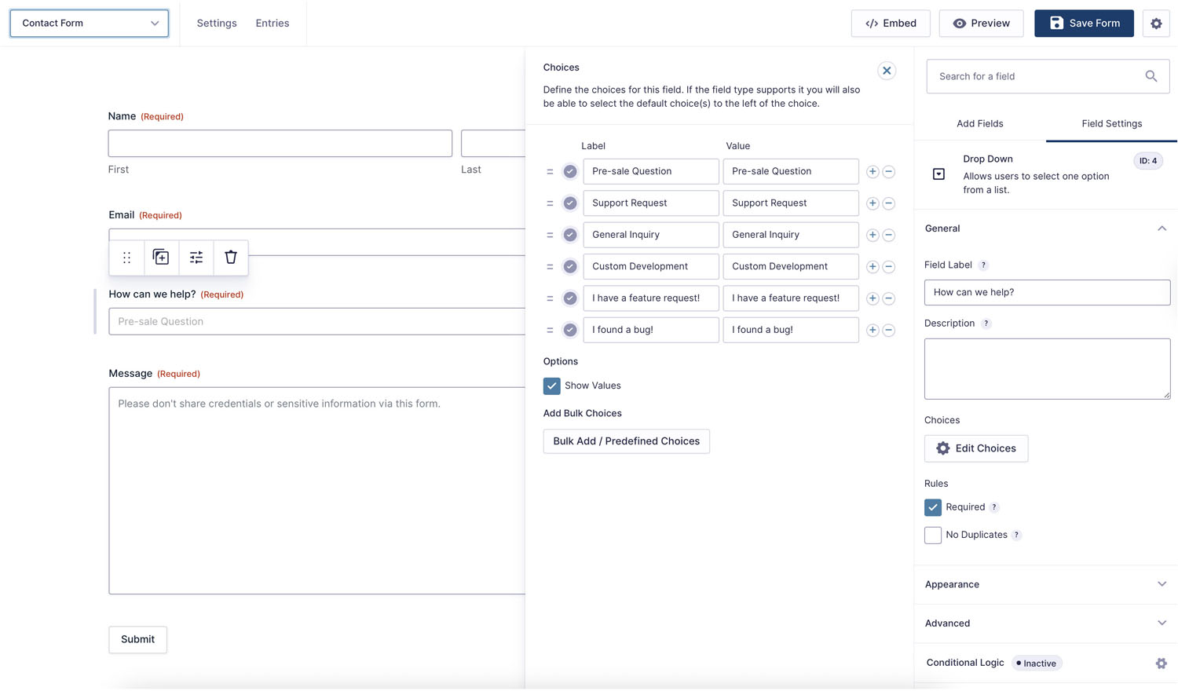
Task: Open field settings sliders icon in toolbar
Action: point(196,258)
